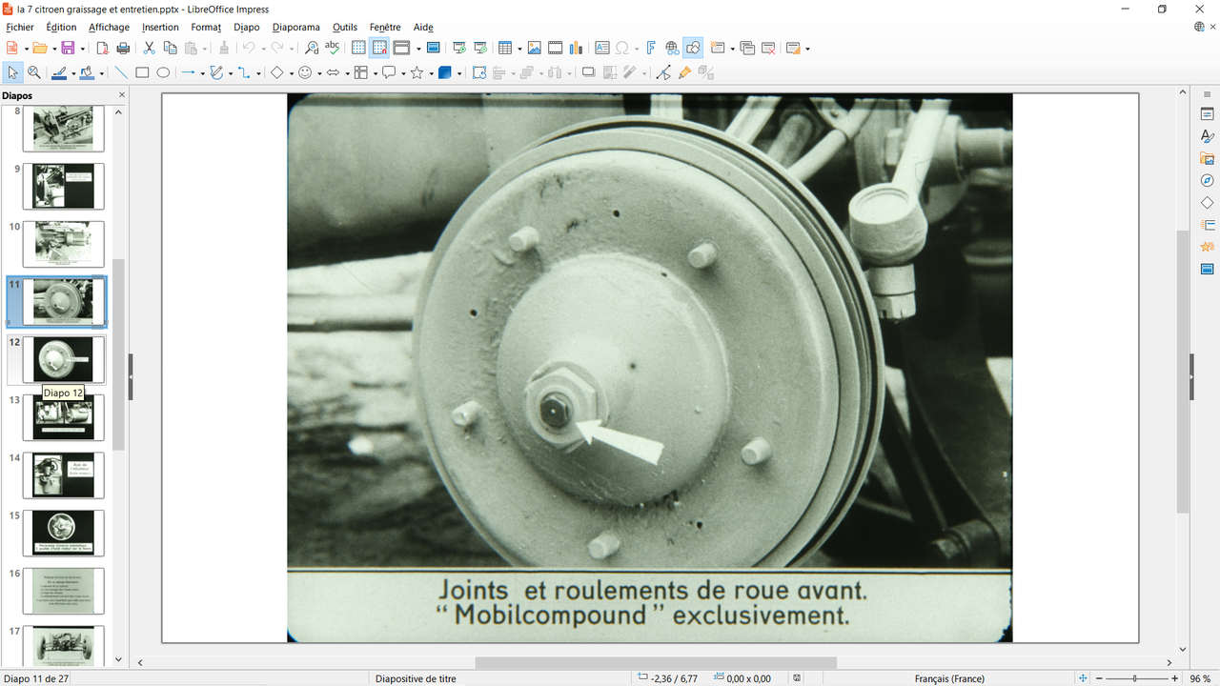Viewport: 1220px width, 686px height.
Task: Save the presentation with the floppy icon
Action: click(67, 48)
